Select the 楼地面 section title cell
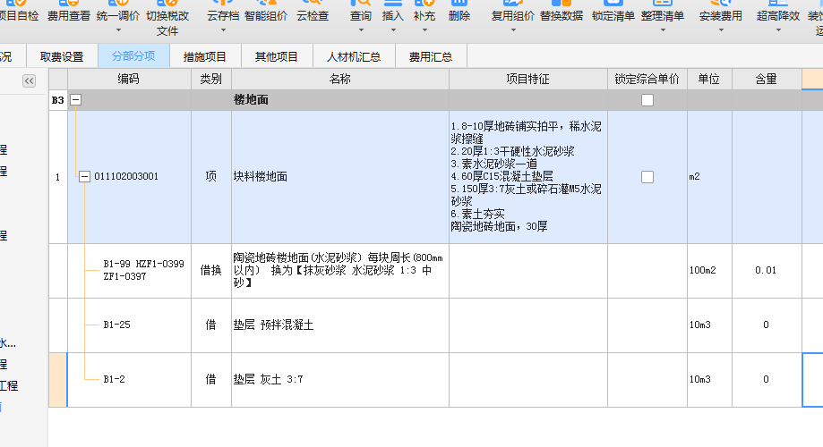This screenshot has height=447, width=823. coord(340,99)
